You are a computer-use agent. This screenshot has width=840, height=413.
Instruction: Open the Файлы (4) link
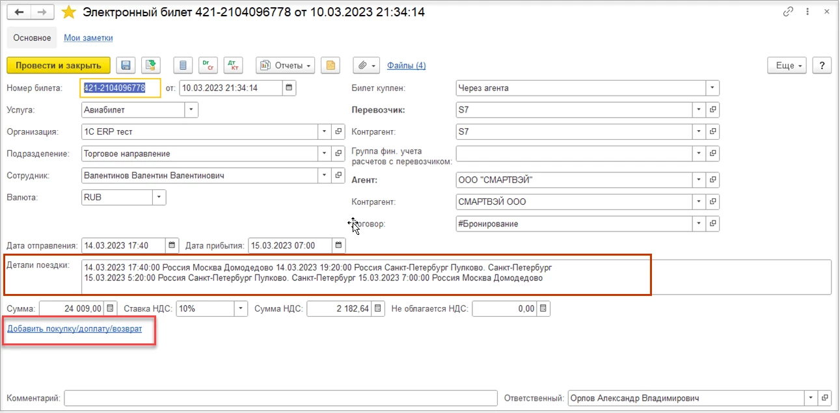click(407, 65)
